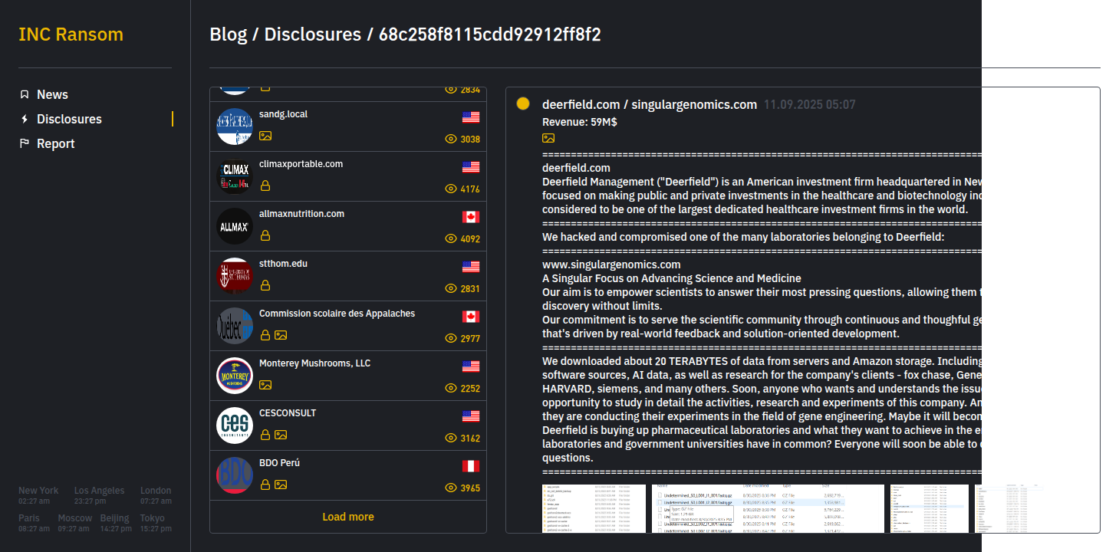
Task: Click the CESCONSULT entry name
Action: pyautogui.click(x=288, y=413)
